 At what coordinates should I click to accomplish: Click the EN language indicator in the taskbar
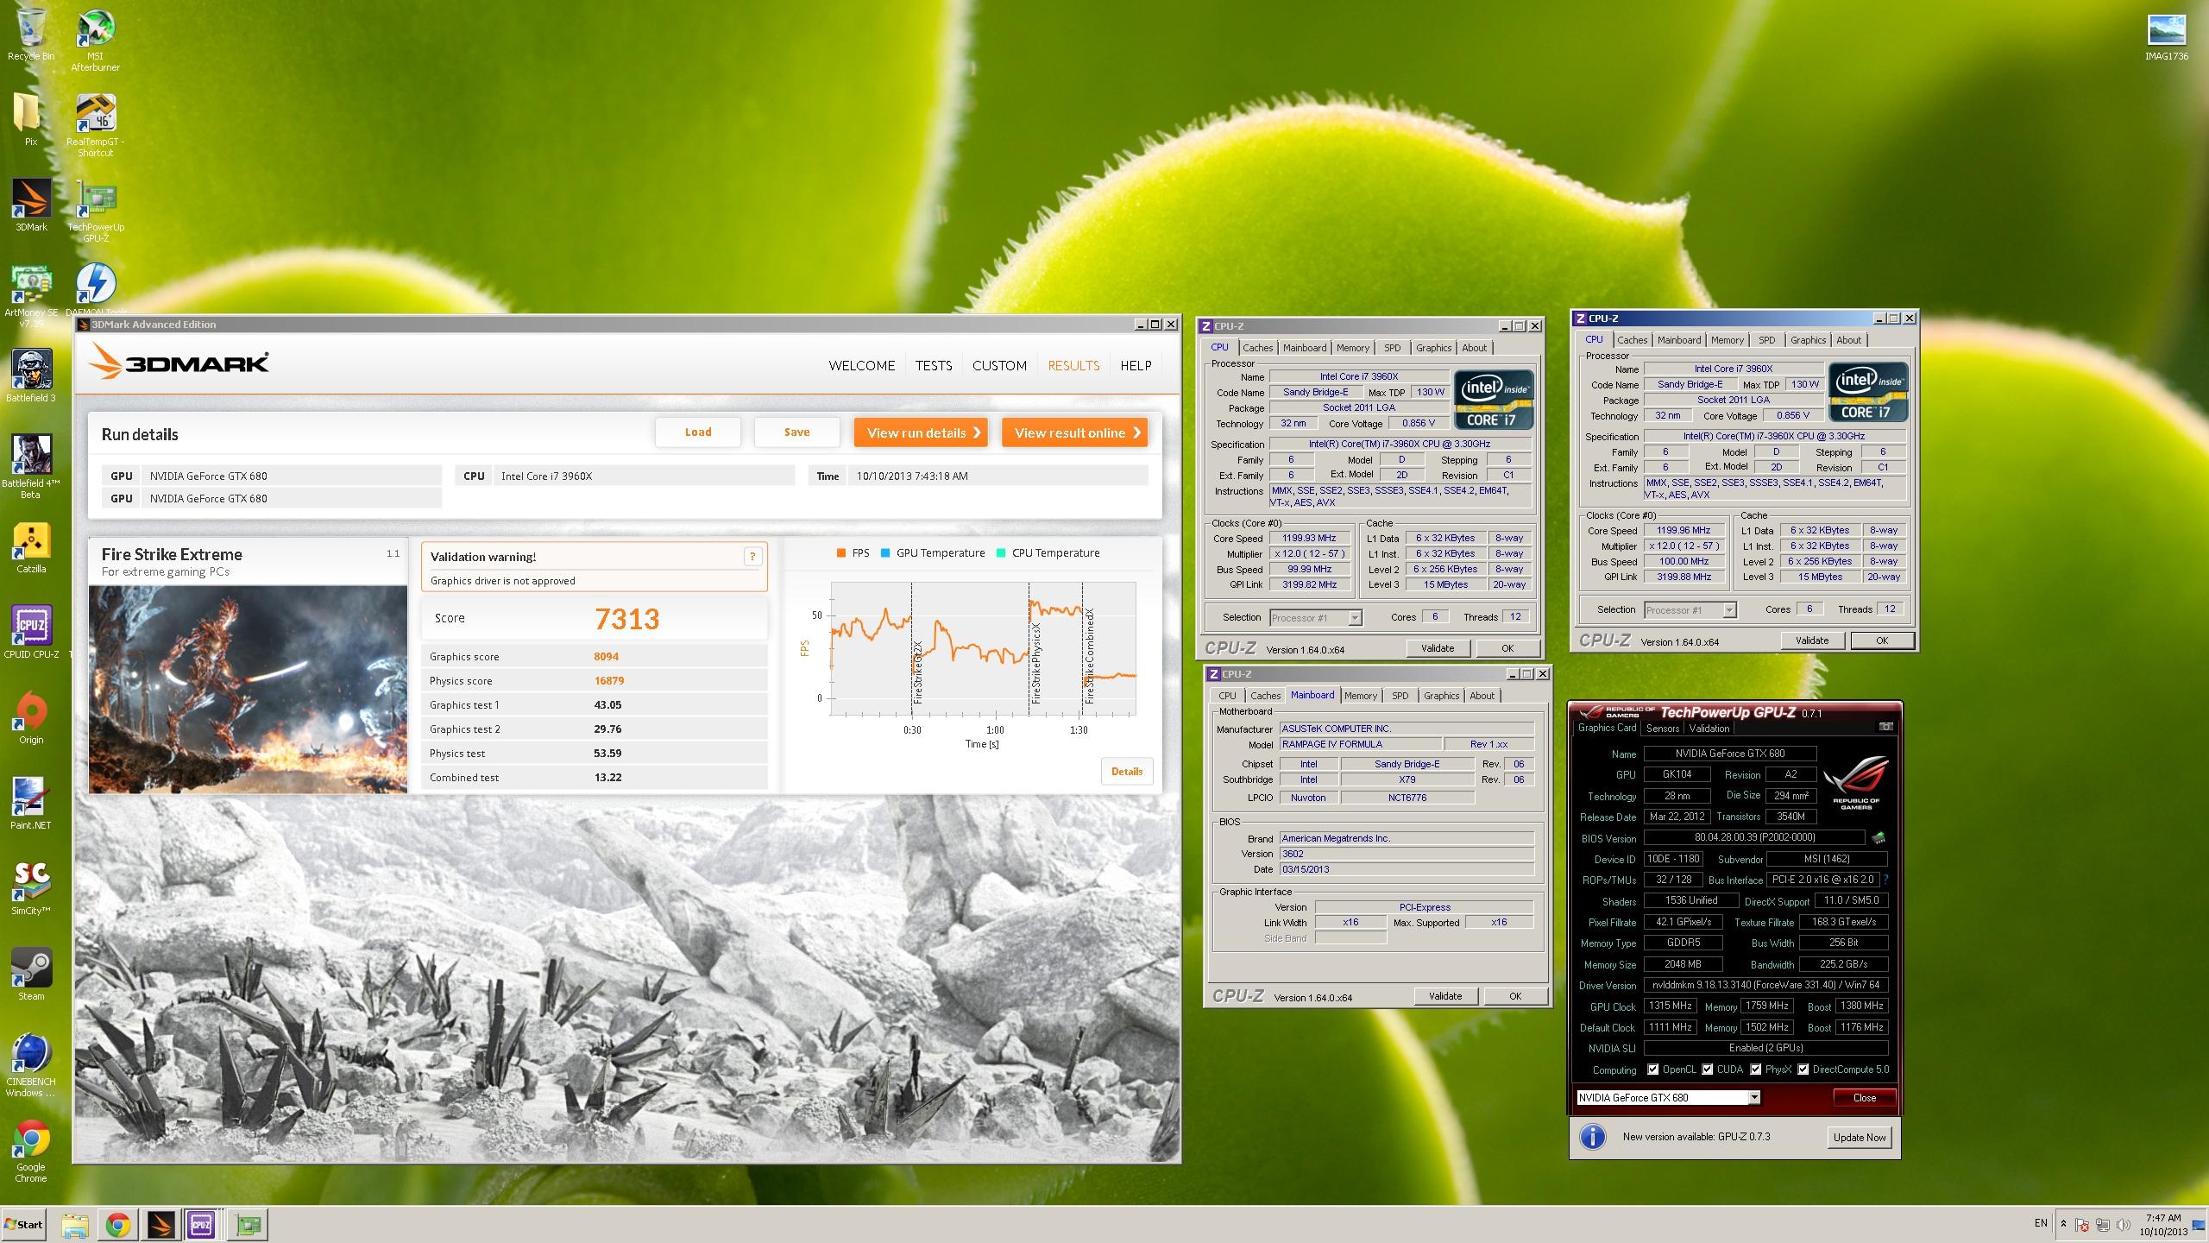[x=2041, y=1223]
